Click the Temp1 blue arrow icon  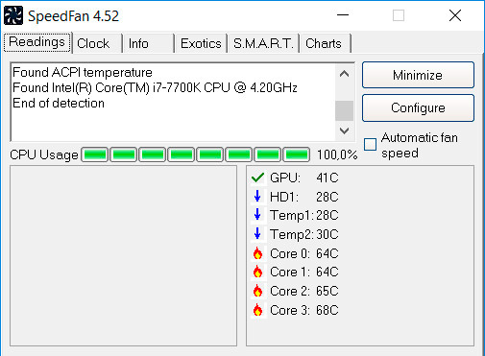[x=257, y=215]
